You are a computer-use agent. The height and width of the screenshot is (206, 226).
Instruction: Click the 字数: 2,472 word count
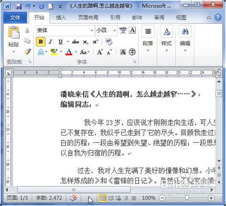pyautogui.click(x=49, y=198)
